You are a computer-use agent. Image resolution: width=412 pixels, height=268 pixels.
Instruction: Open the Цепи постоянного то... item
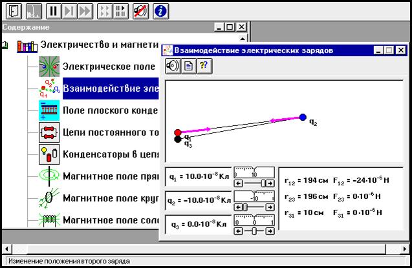point(111,132)
